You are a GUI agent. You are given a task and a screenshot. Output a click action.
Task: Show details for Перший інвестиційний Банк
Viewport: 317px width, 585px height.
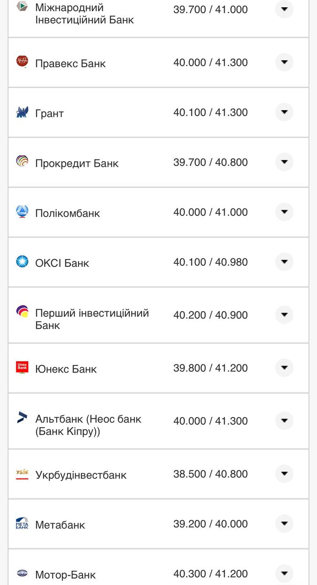click(284, 314)
